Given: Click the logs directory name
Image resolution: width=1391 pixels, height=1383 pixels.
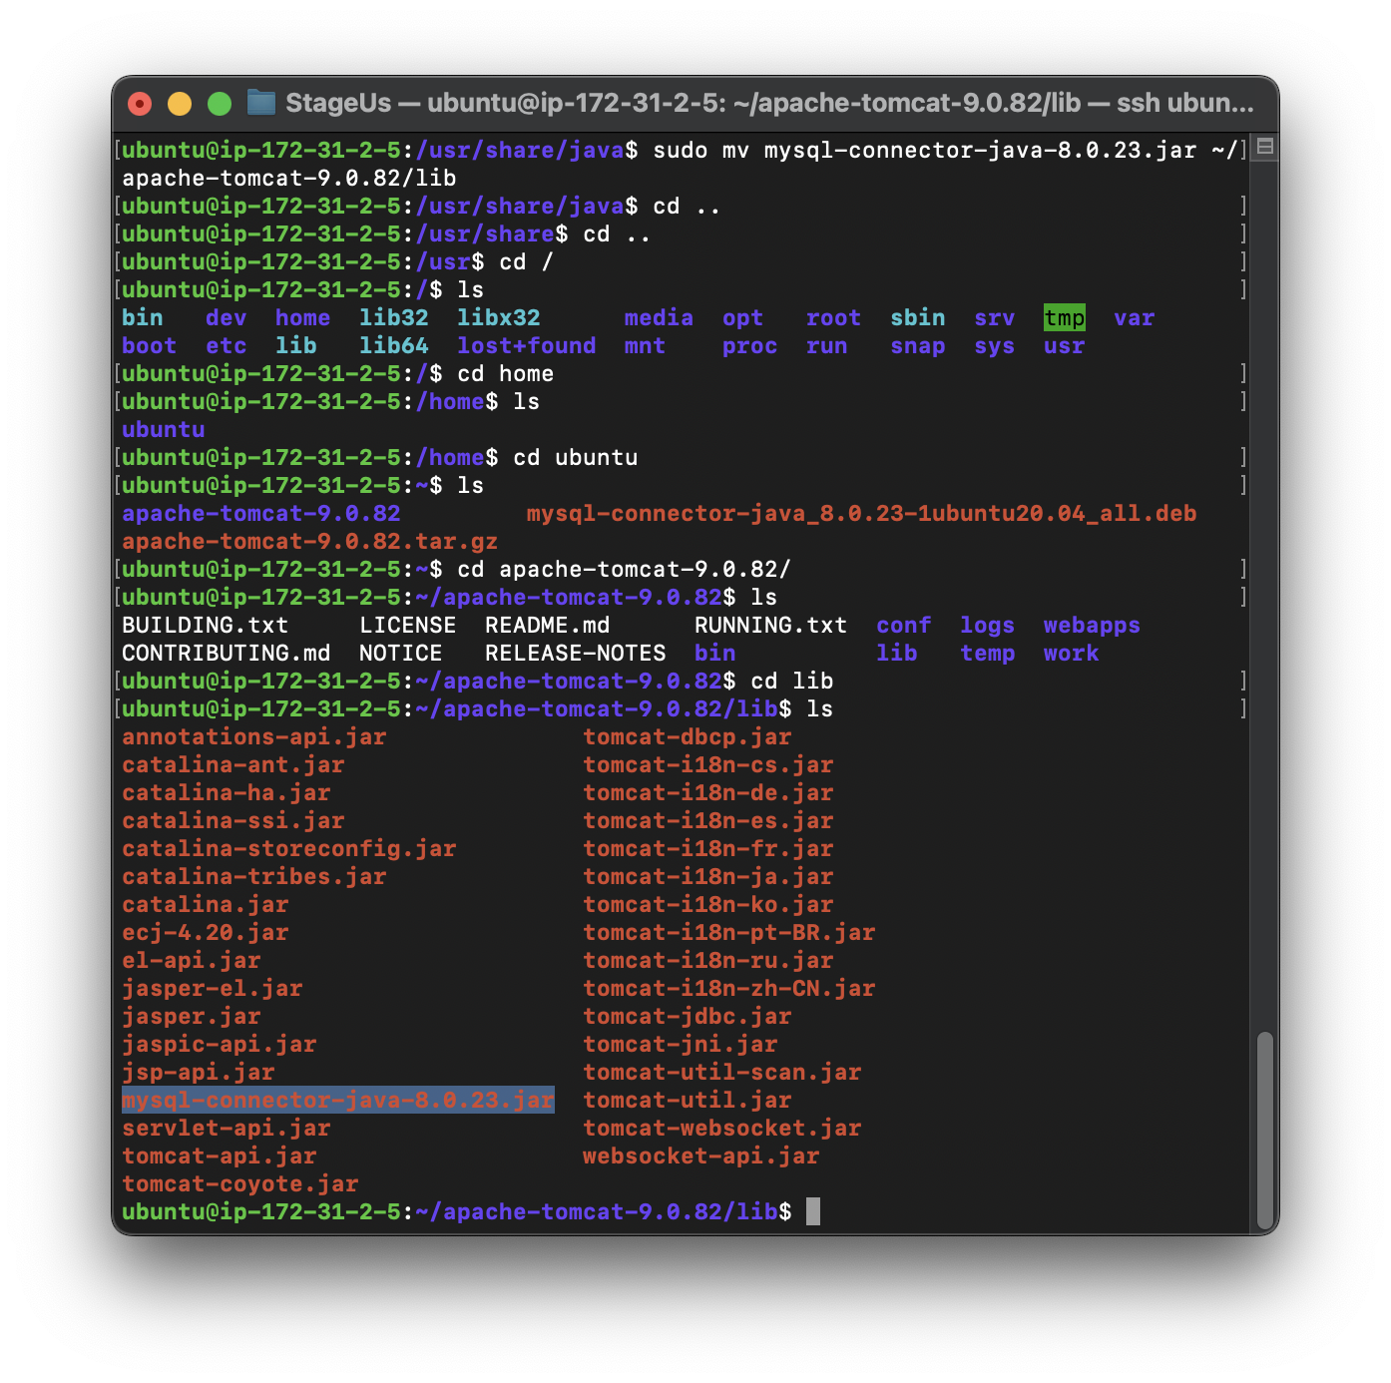Looking at the screenshot, I should [988, 626].
